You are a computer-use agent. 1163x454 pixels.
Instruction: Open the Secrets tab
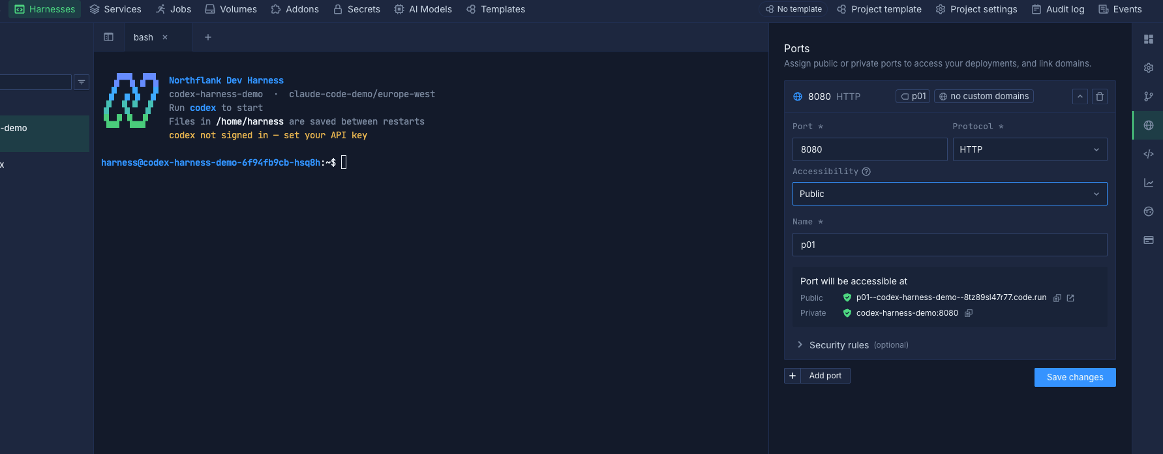[x=357, y=9]
